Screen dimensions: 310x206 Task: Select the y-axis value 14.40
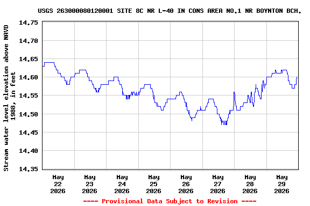point(29,151)
